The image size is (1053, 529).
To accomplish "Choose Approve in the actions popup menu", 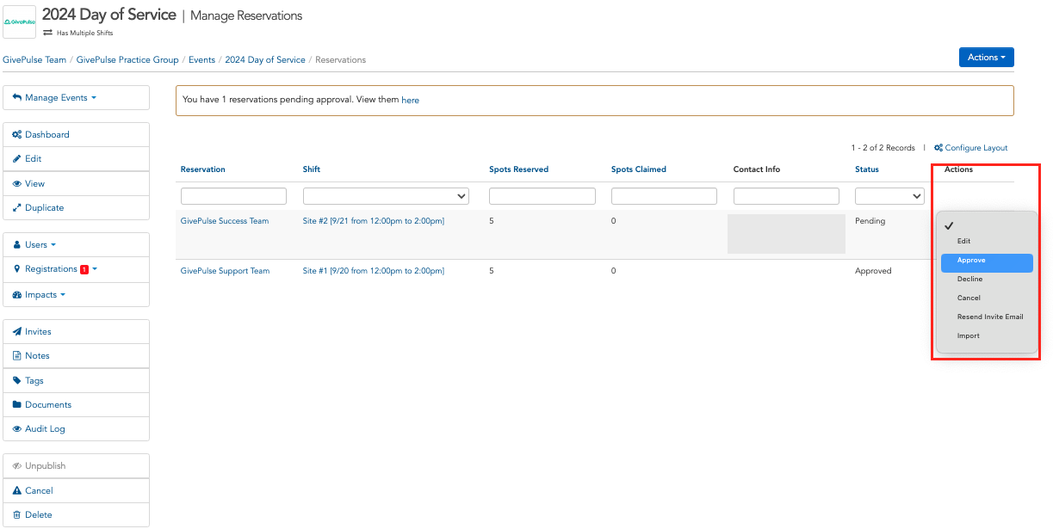I will tap(987, 262).
